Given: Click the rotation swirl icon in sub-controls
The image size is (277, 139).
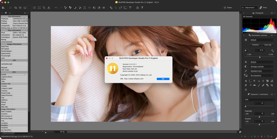Looking at the screenshot, I should tap(267, 81).
